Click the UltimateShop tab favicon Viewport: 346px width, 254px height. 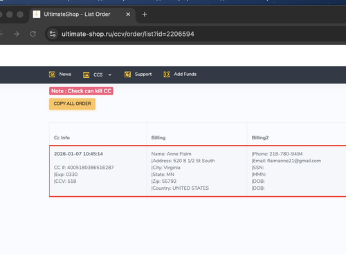37,14
